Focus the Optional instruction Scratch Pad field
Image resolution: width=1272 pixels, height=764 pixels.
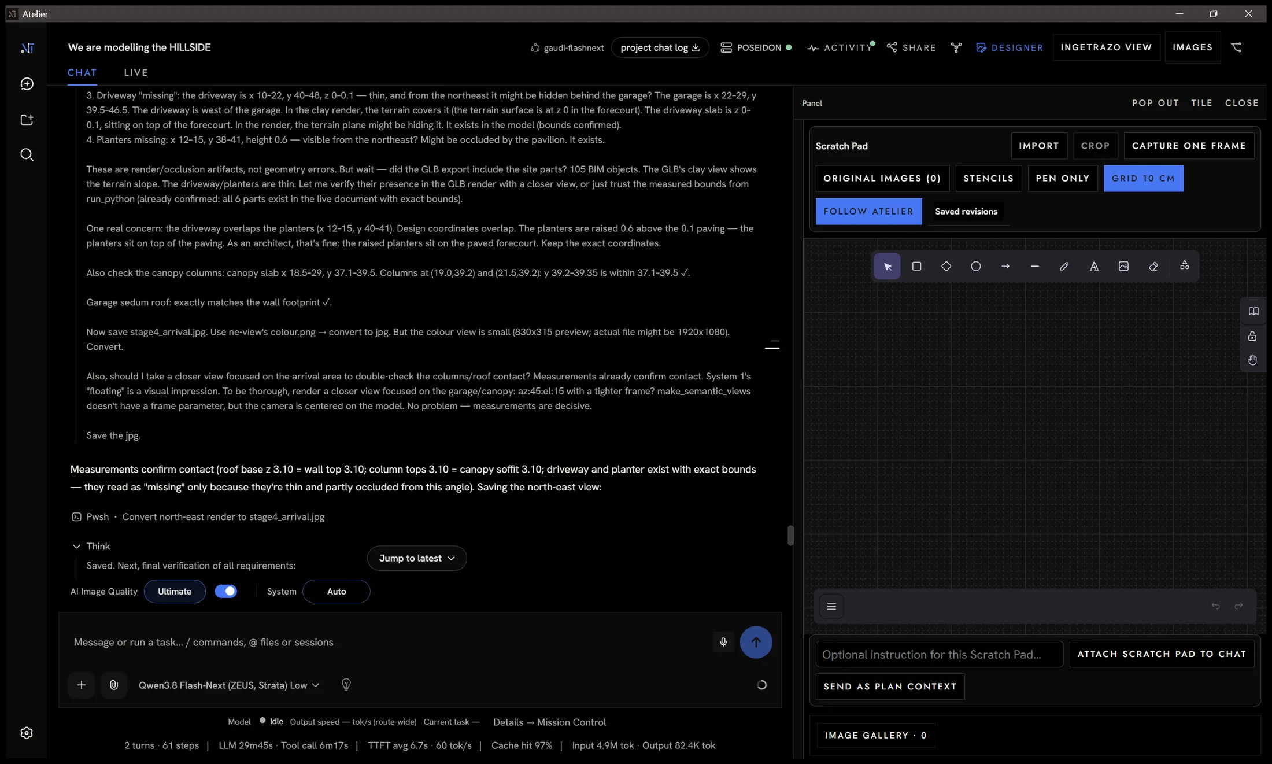point(939,654)
